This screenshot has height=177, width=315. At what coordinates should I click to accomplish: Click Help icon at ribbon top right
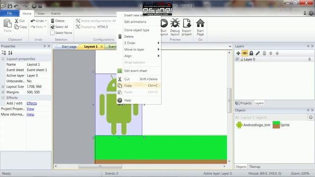[311, 13]
